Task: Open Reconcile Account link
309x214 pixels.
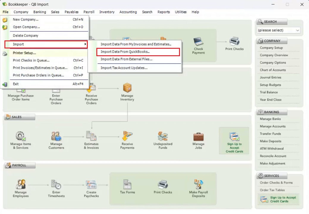Action: coord(273,156)
